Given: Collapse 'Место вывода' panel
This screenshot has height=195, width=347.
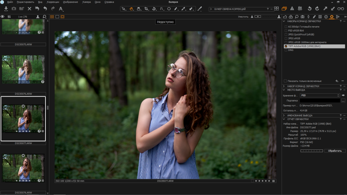Looking at the screenshot, I should (284, 90).
